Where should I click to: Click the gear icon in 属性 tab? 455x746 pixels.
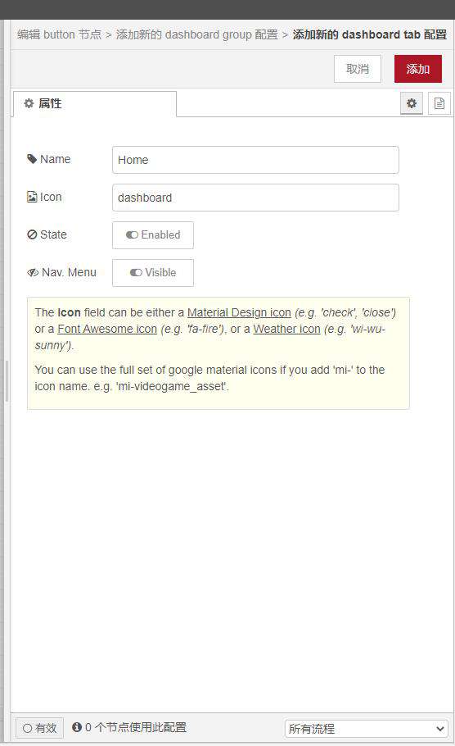pyautogui.click(x=29, y=103)
